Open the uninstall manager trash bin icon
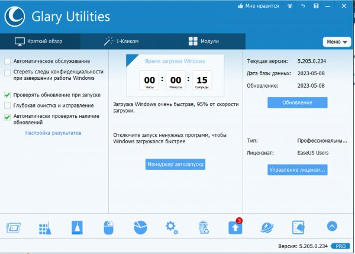Viewport: 355px width, 254px height. click(x=204, y=227)
